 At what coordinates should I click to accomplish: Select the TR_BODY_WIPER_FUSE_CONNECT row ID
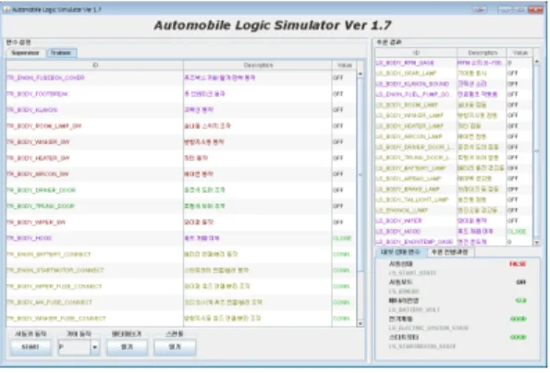(x=55, y=286)
